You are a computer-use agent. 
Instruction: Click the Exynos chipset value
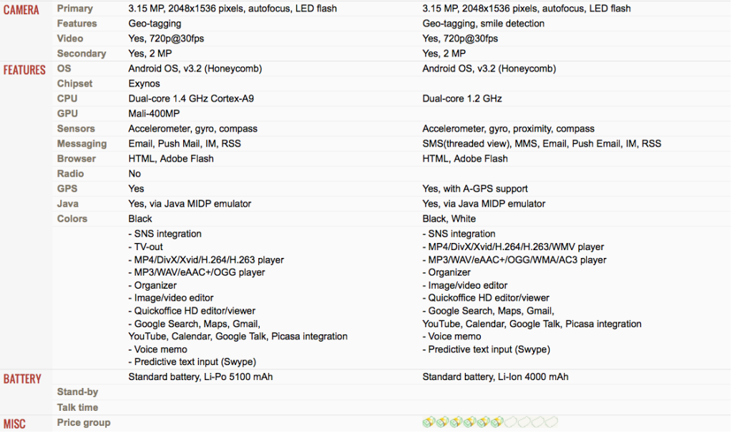click(145, 84)
